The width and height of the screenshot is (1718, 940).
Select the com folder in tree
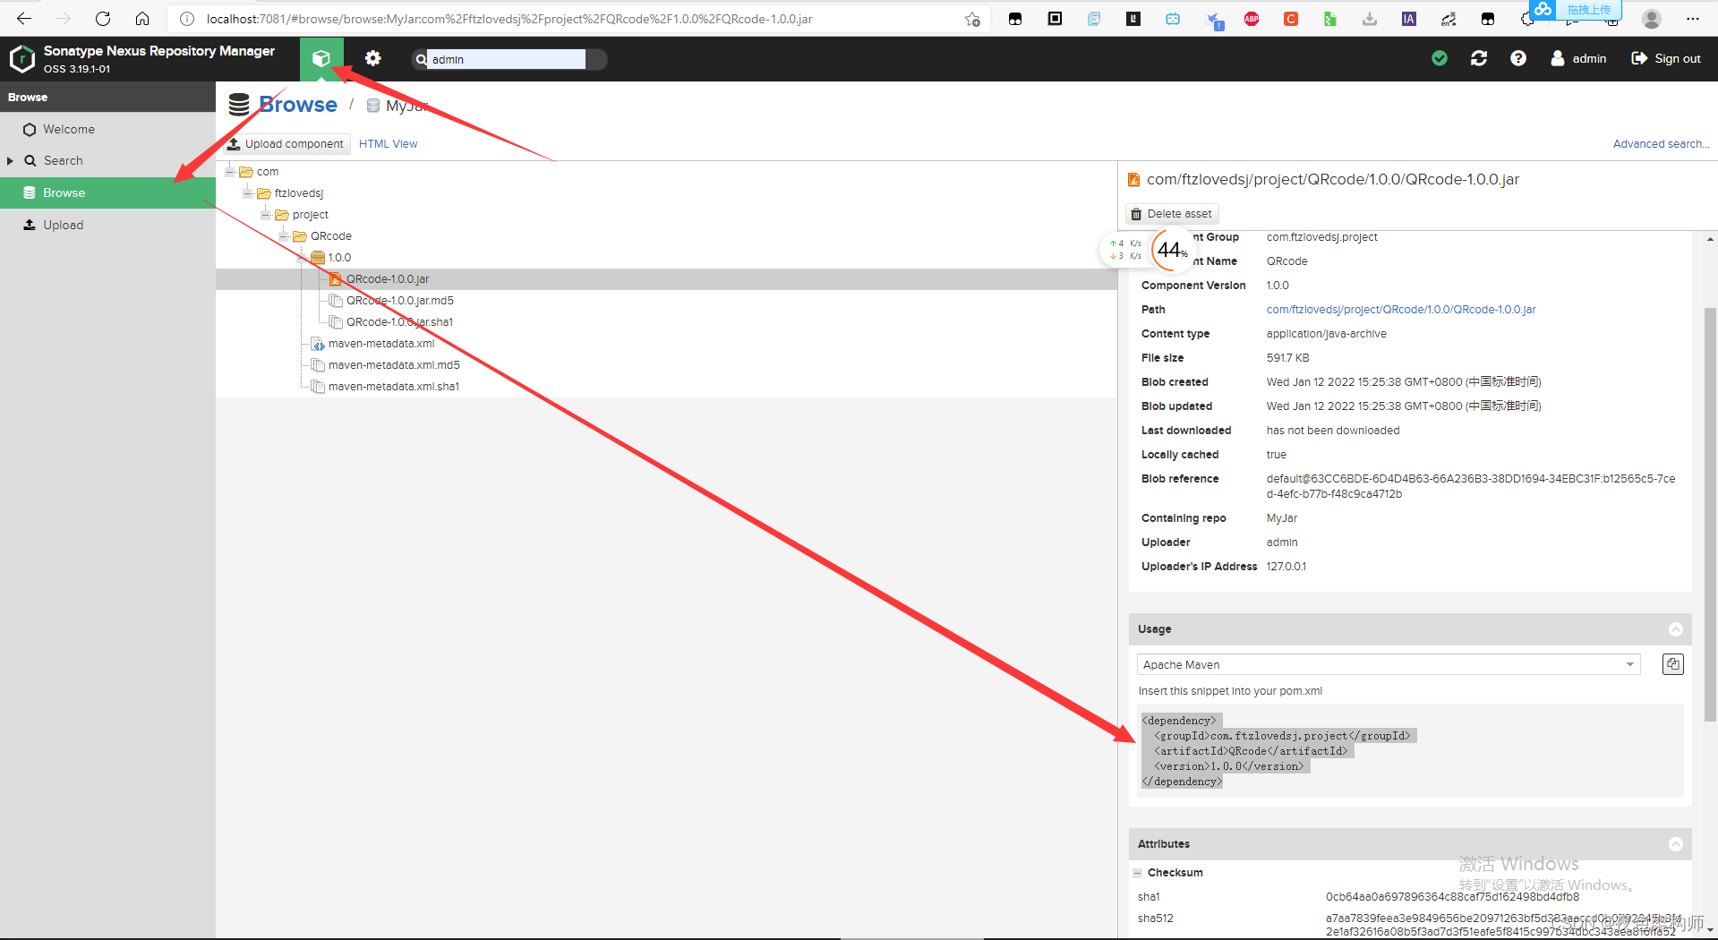point(268,172)
